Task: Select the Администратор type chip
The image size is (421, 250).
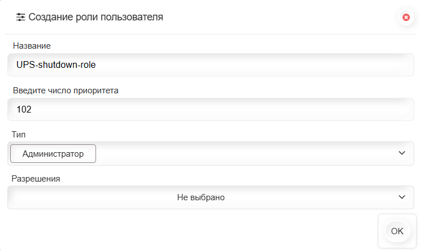Action: (53, 153)
